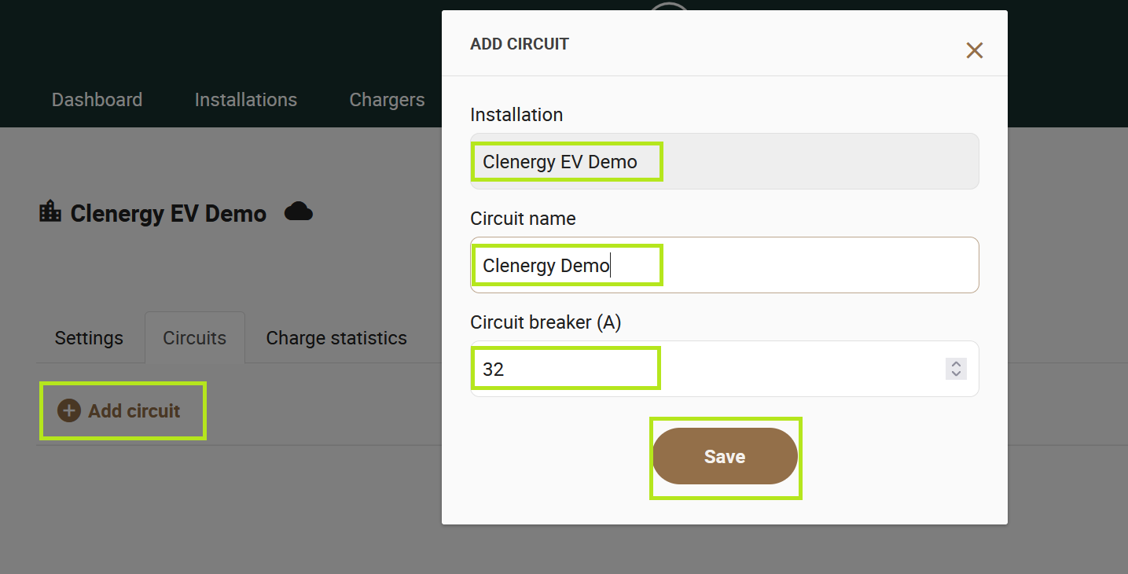Click the Circuit breaker number stepper arrows
Viewport: 1128px width, 574px height.
956,369
